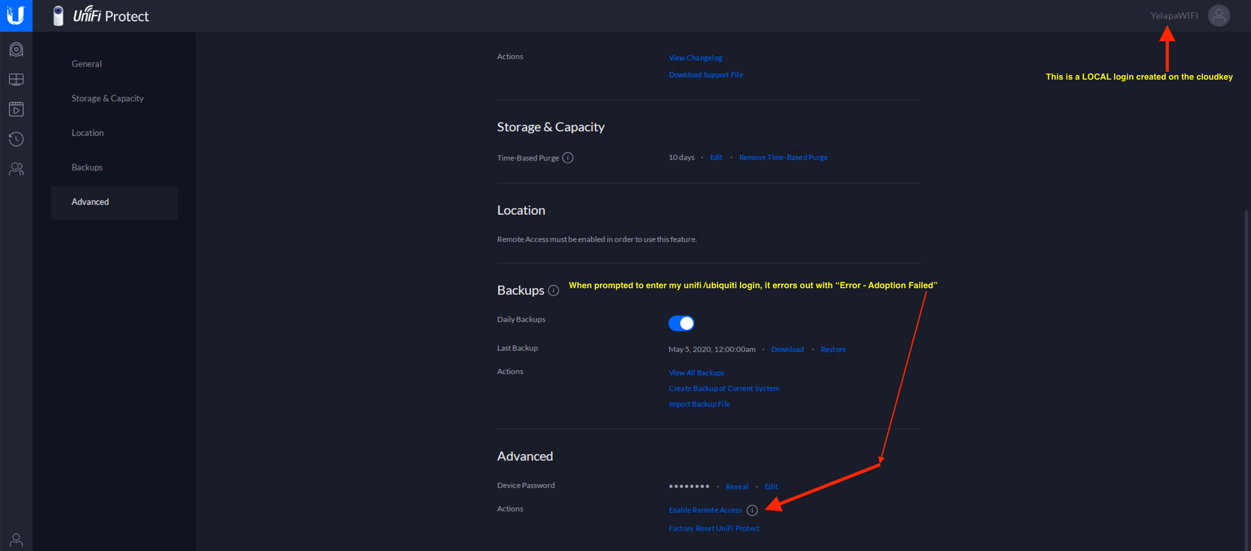Click info icon beside Backups heading

pyautogui.click(x=554, y=290)
